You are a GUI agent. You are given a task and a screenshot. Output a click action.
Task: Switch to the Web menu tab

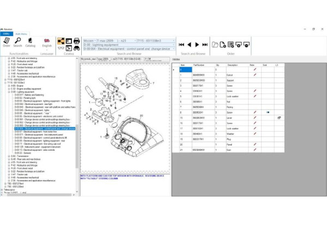tap(22, 34)
